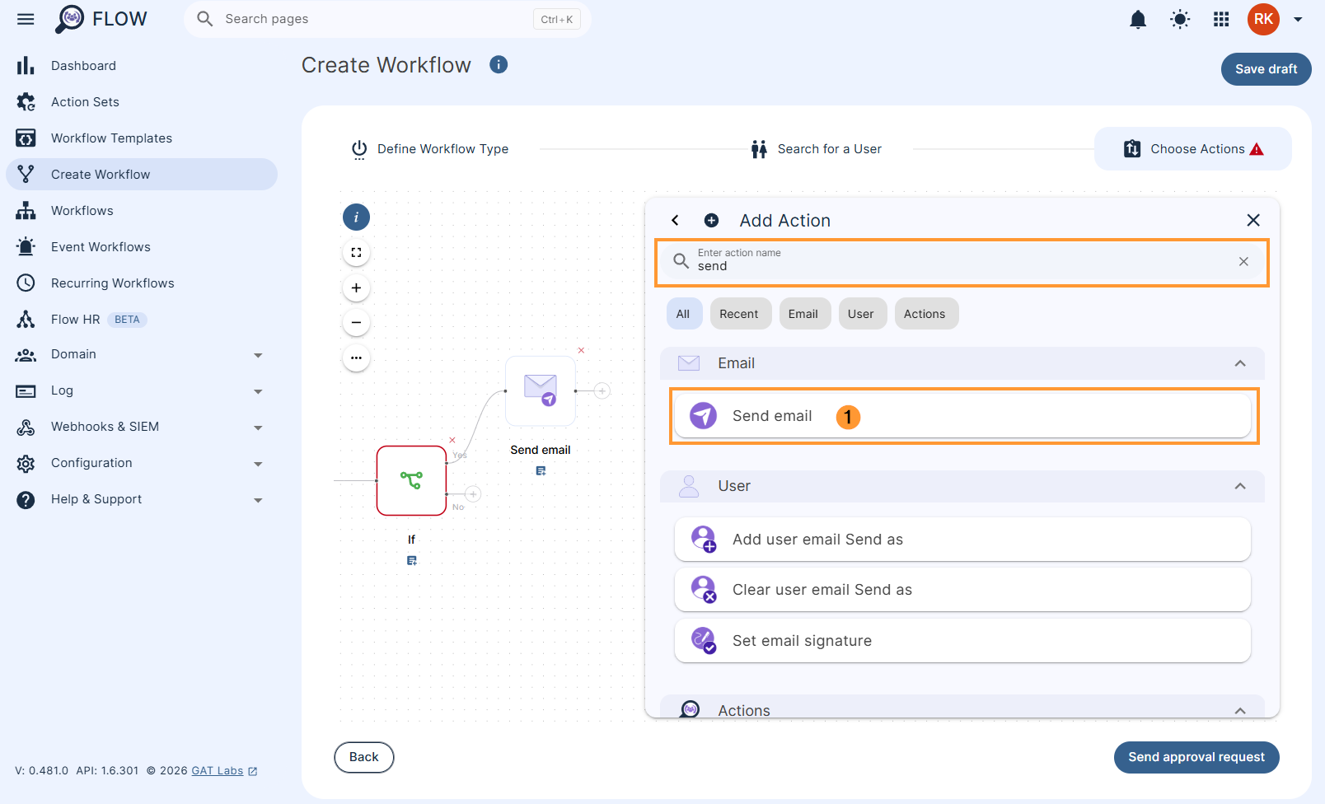Open the apps grid icon
Image resolution: width=1325 pixels, height=804 pixels.
[x=1221, y=19]
